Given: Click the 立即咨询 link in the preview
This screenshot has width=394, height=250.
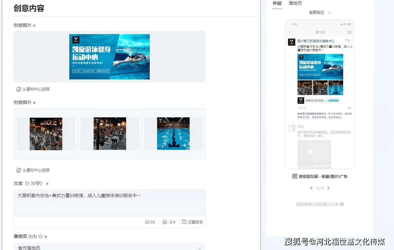Looking at the screenshot, I should [x=332, y=100].
